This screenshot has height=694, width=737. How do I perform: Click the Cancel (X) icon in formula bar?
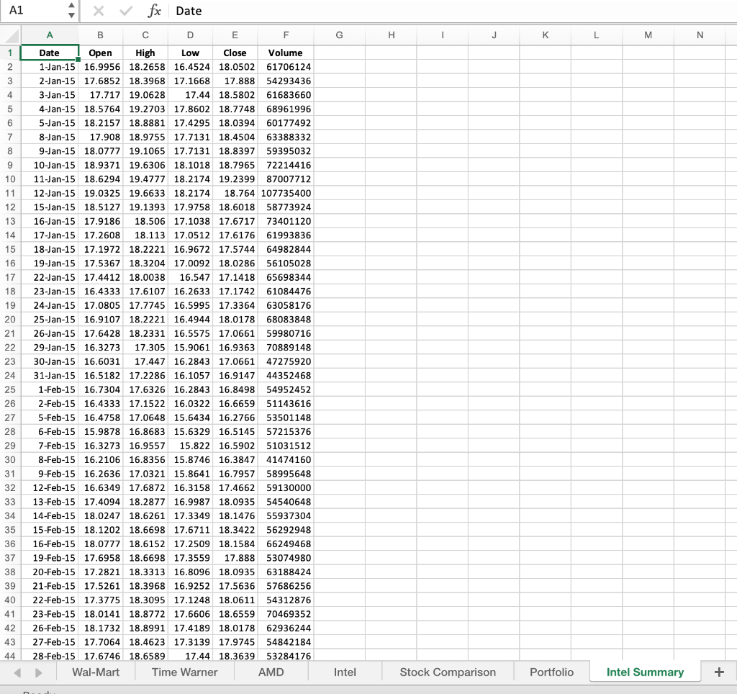tap(99, 11)
